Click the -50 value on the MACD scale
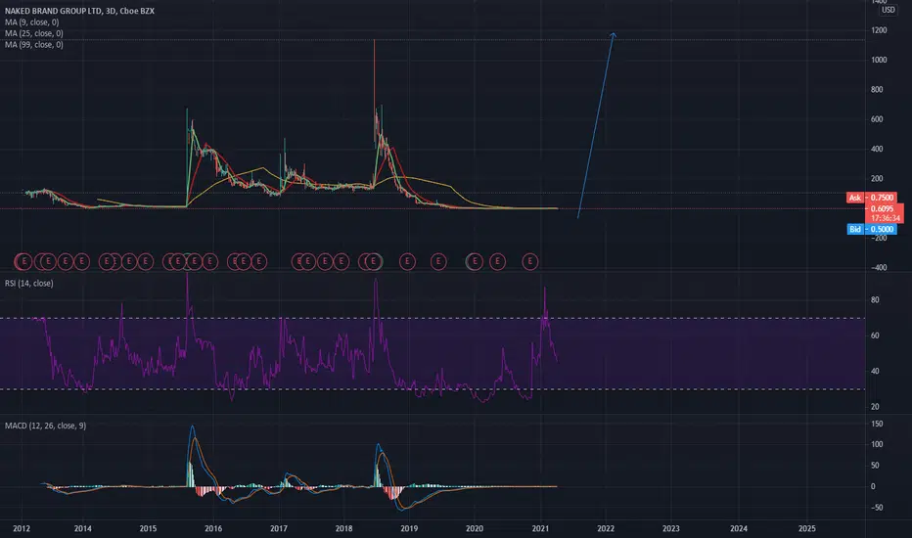Viewport: 912px width, 538px height. (x=877, y=508)
